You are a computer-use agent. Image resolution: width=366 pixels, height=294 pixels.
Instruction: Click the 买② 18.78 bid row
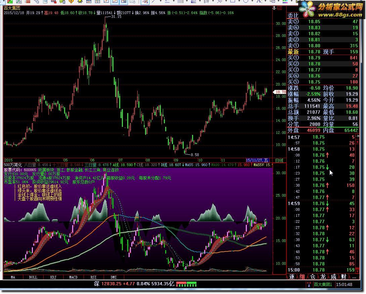[323, 64]
